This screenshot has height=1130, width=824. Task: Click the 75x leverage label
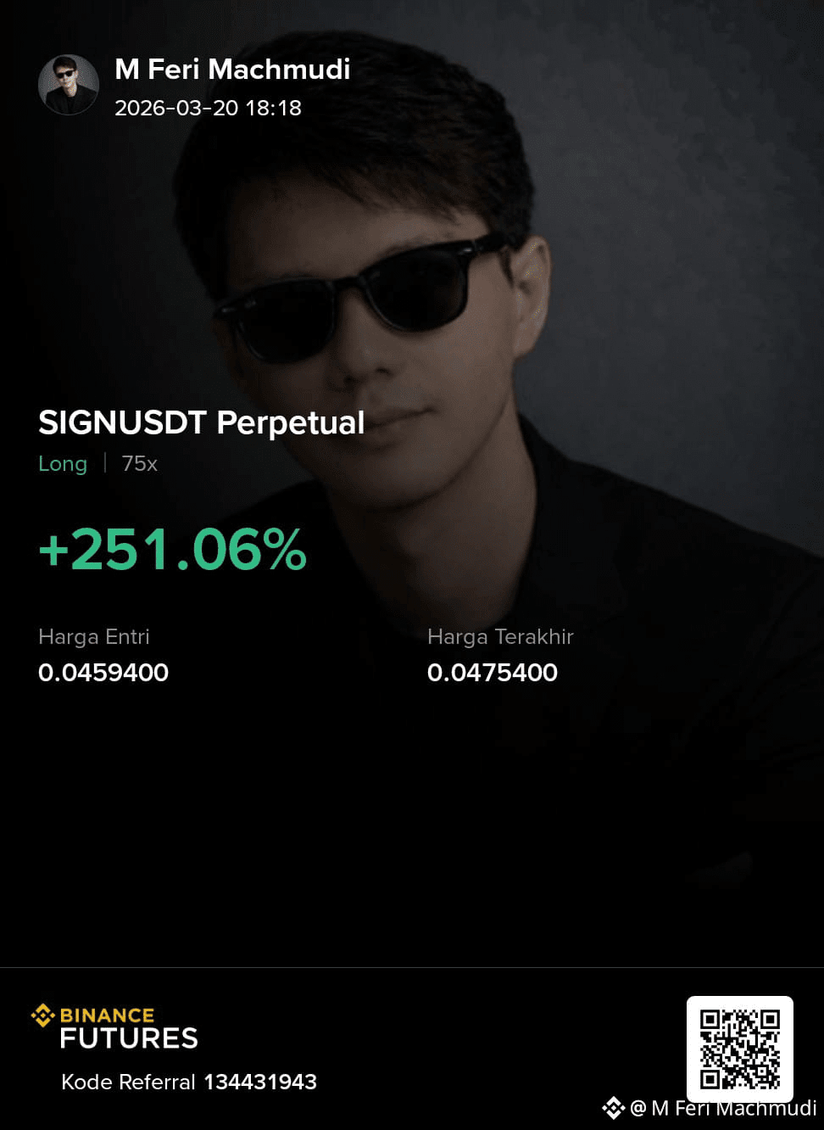[x=140, y=463]
